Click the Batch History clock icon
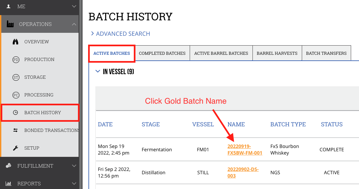This screenshot has width=359, height=189. (15, 113)
